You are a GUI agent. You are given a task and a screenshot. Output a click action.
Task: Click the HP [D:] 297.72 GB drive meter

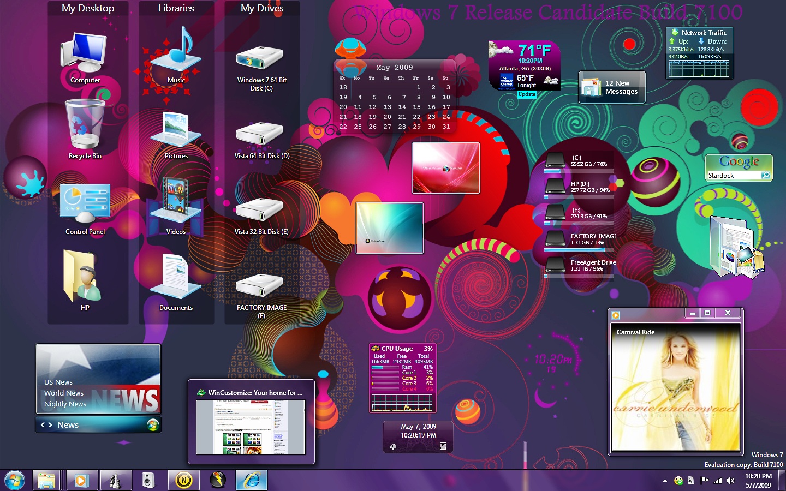pyautogui.click(x=580, y=188)
